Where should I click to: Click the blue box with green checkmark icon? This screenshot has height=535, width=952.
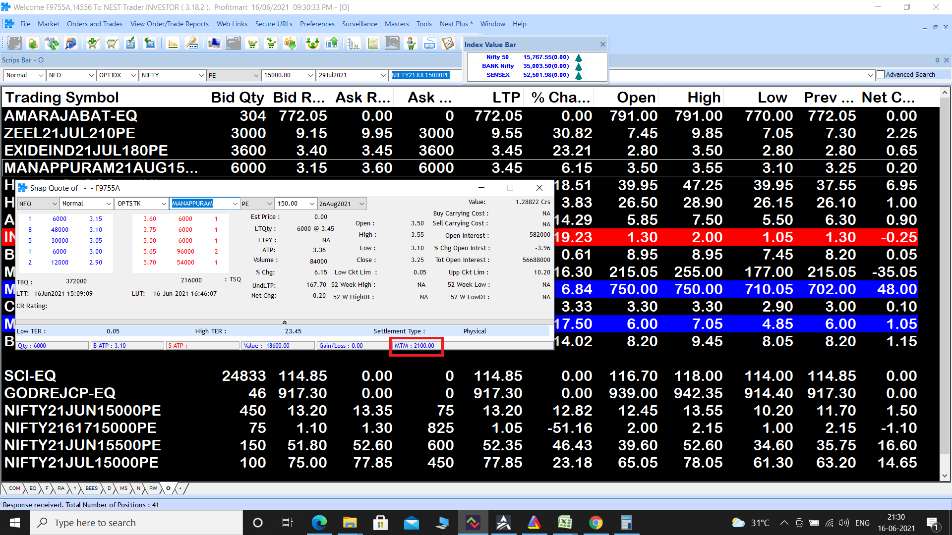(130, 44)
